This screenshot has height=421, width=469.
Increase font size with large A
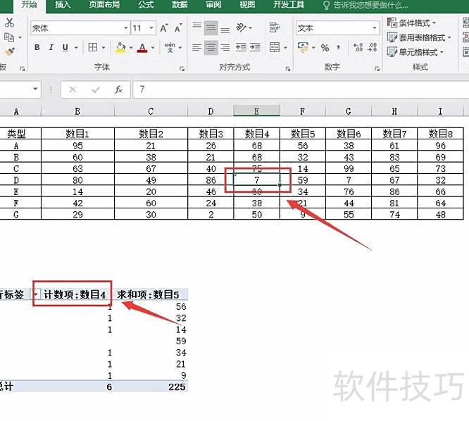(164, 28)
